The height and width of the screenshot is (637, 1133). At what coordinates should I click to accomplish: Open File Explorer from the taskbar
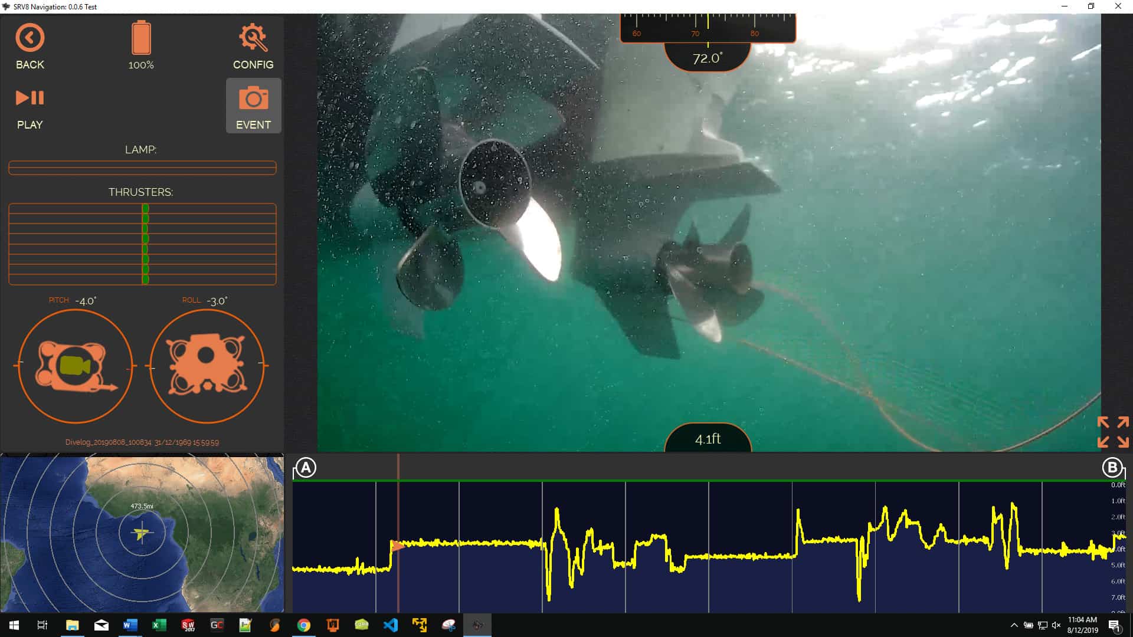72,625
